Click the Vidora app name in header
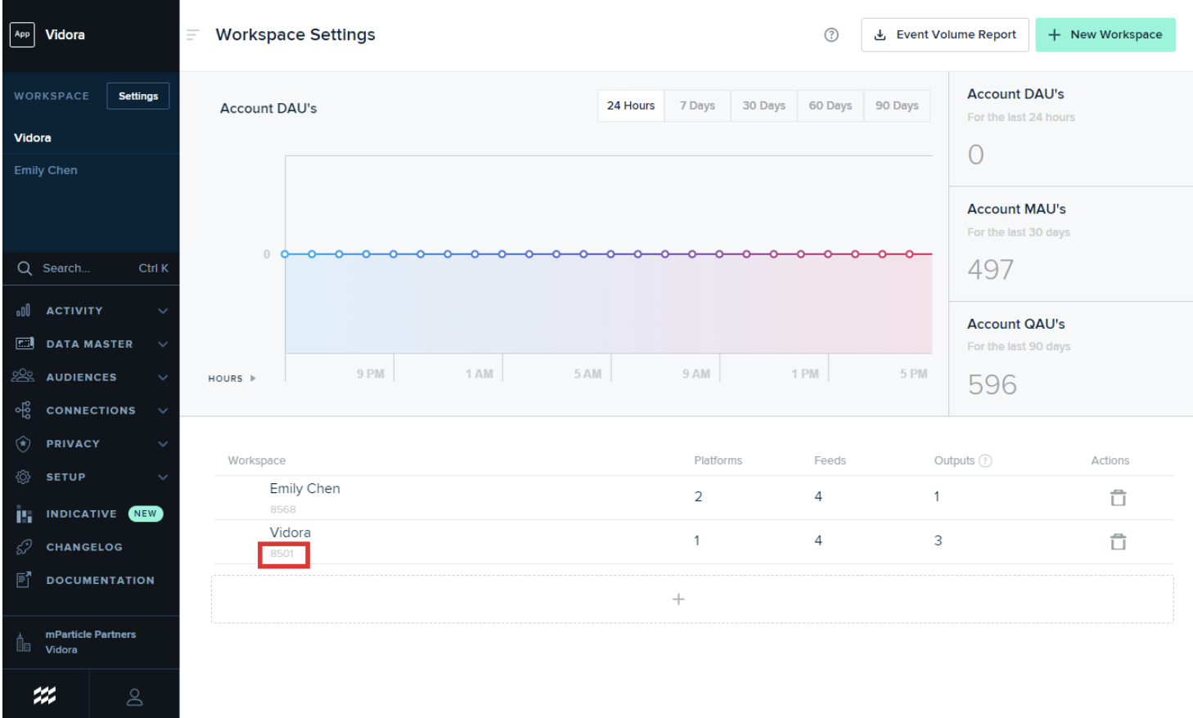The height and width of the screenshot is (718, 1193). (x=65, y=34)
